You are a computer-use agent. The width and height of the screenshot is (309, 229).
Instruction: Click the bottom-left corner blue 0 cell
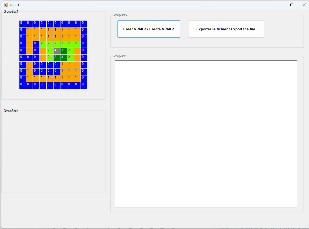(x=22, y=85)
